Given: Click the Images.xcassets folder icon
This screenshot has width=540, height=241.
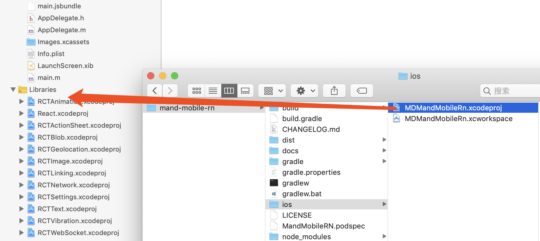Looking at the screenshot, I should [x=31, y=42].
